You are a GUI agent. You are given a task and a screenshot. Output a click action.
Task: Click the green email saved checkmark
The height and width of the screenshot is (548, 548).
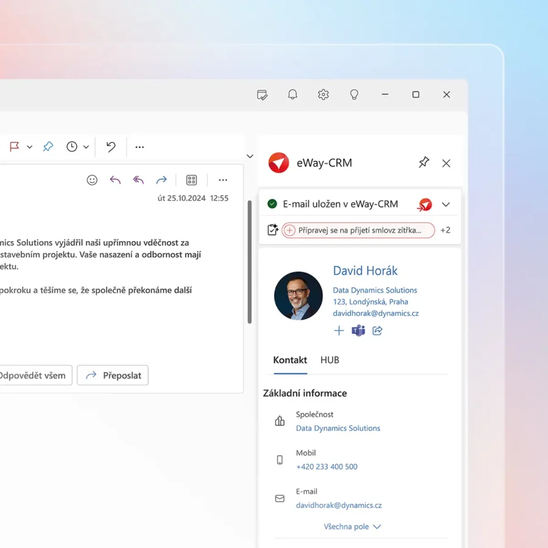coord(272,204)
